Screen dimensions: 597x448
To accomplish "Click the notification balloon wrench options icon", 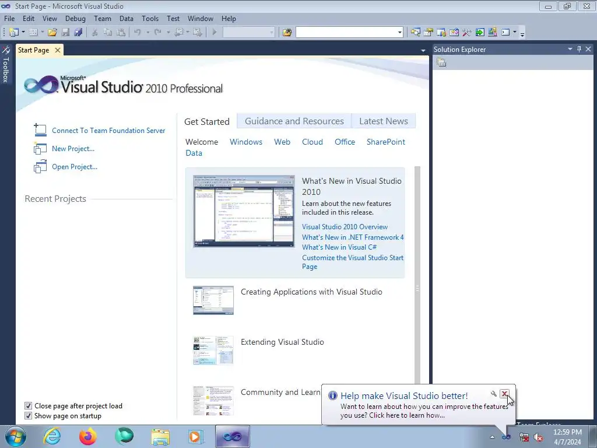I will (493, 394).
